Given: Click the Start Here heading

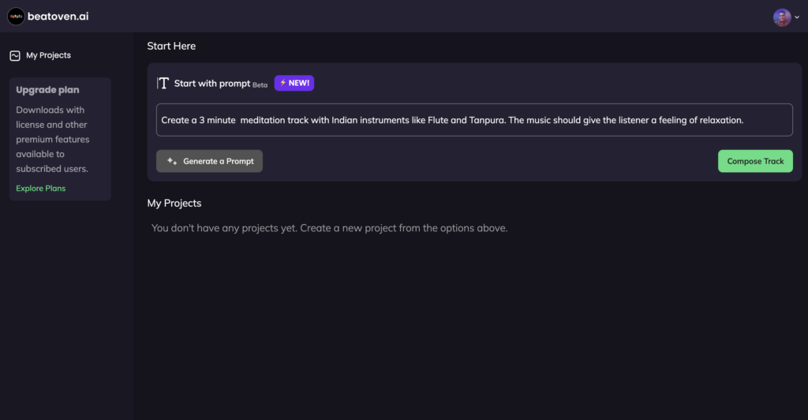Looking at the screenshot, I should coord(171,46).
